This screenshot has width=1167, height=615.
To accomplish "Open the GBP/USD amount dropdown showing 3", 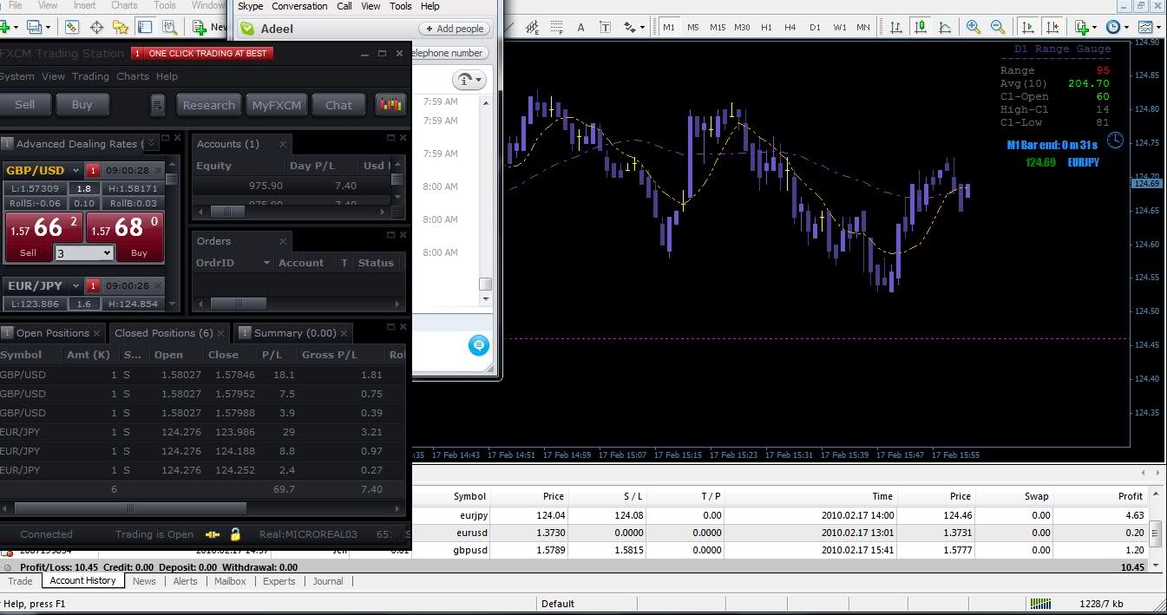I will point(84,253).
